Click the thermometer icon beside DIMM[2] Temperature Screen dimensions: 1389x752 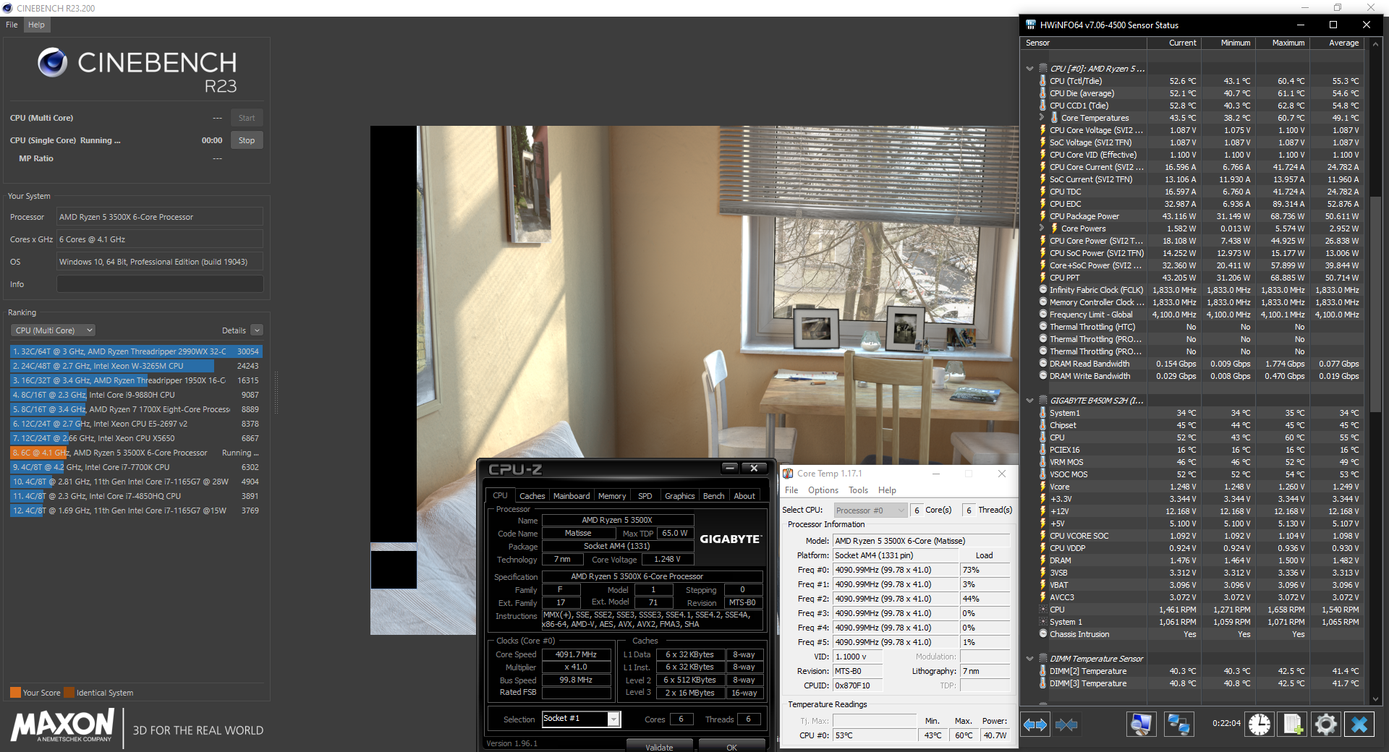point(1042,671)
